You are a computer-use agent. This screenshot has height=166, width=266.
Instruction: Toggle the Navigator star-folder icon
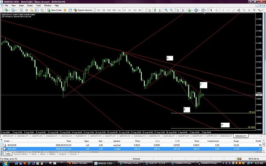(x=32, y=10)
